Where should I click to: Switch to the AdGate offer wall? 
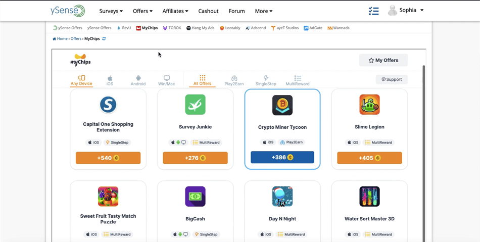[x=313, y=28]
